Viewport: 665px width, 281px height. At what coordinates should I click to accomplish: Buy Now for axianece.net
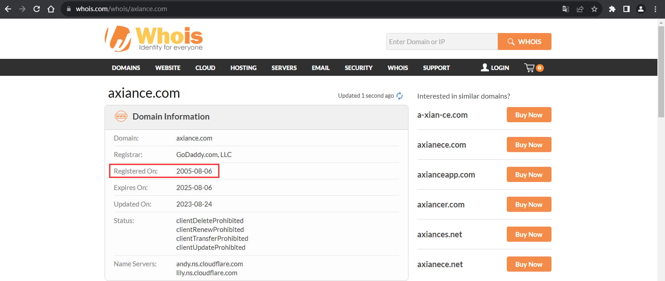[529, 264]
